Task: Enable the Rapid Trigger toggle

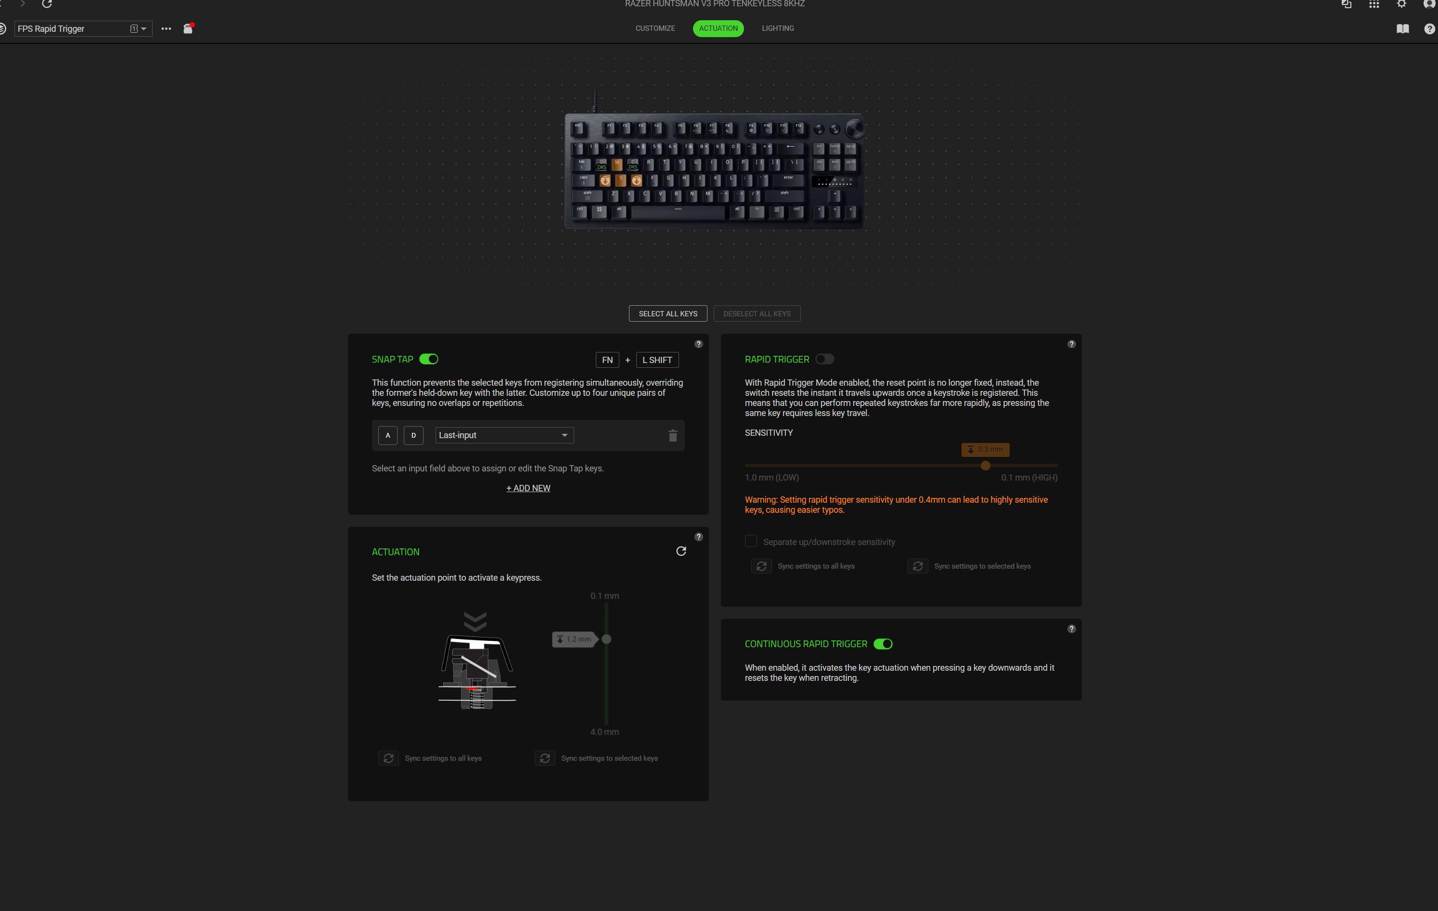Action: tap(825, 359)
